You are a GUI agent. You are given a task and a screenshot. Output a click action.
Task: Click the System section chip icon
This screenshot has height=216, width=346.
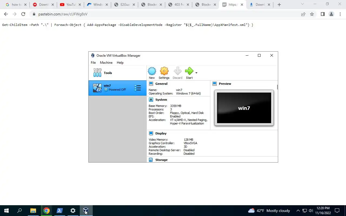[151, 100]
